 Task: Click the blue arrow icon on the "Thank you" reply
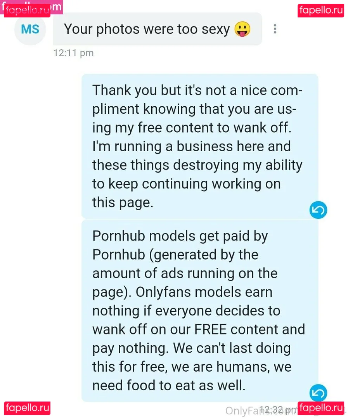(318, 210)
